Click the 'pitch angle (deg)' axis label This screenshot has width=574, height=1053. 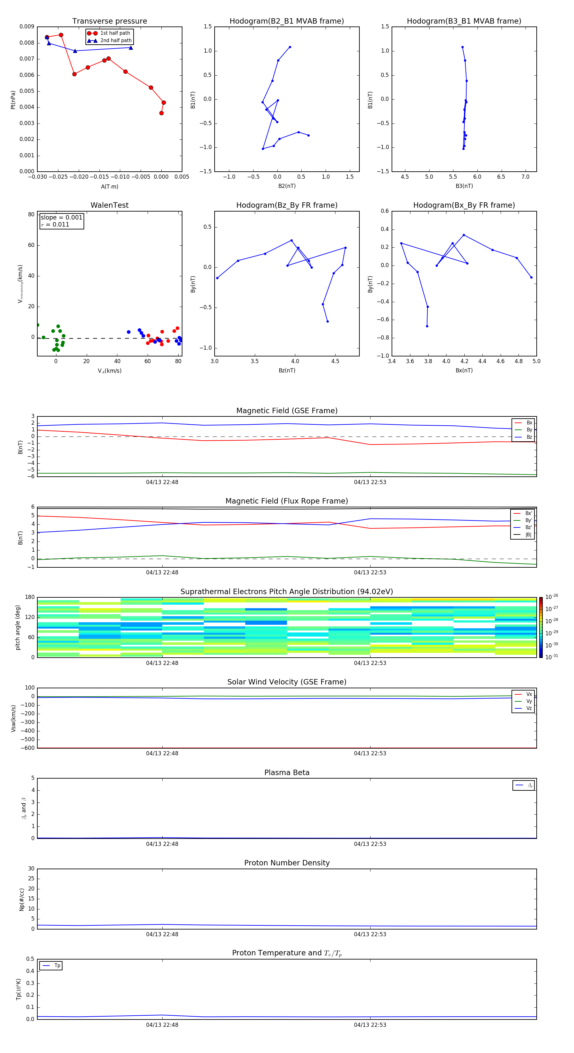(18, 627)
